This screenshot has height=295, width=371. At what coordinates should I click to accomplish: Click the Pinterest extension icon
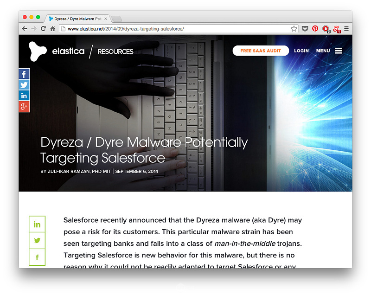point(315,29)
